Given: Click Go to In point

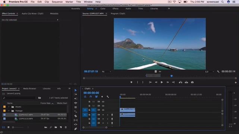Looking at the screenshot, I should pos(150,82).
